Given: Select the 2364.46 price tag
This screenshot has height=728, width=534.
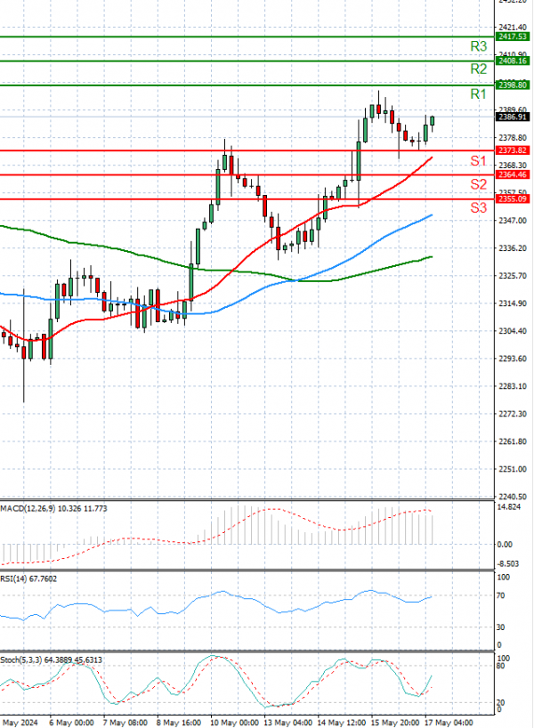Looking at the screenshot, I should coord(513,174).
